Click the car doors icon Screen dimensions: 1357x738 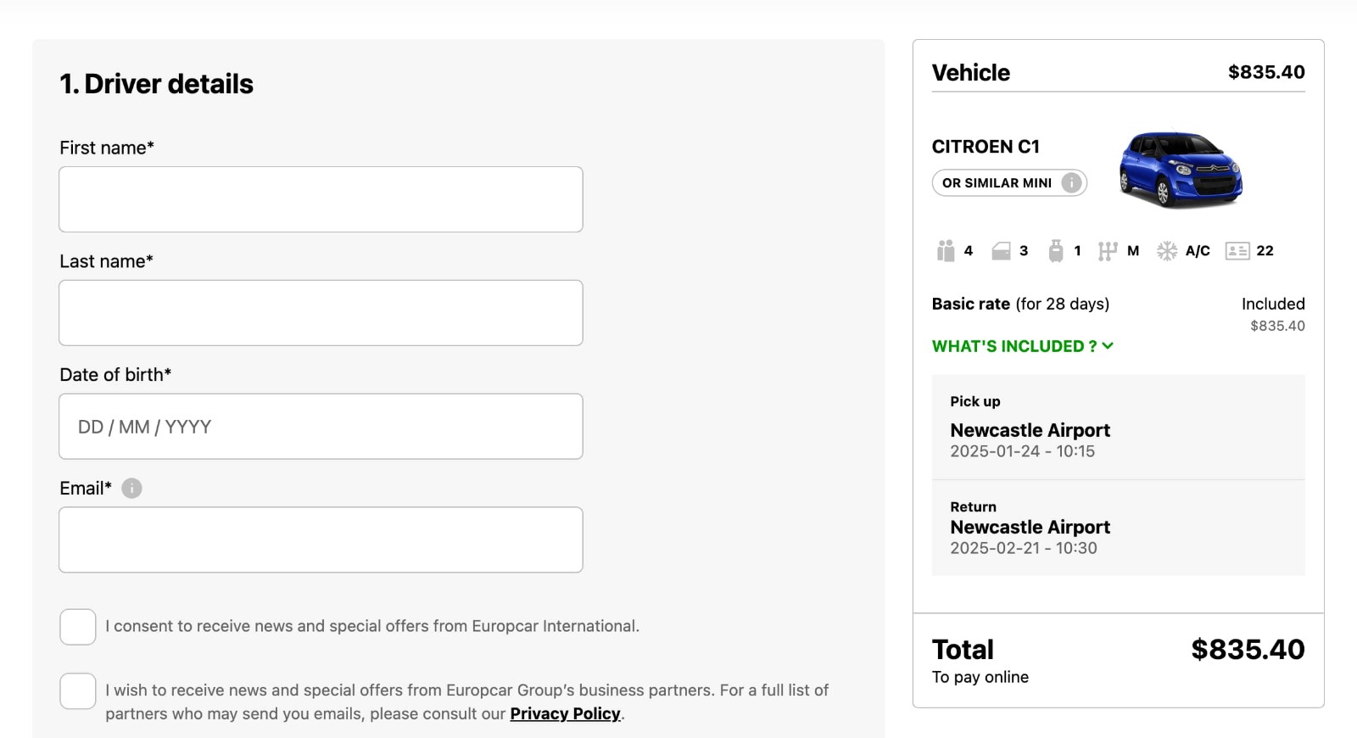coord(1001,251)
